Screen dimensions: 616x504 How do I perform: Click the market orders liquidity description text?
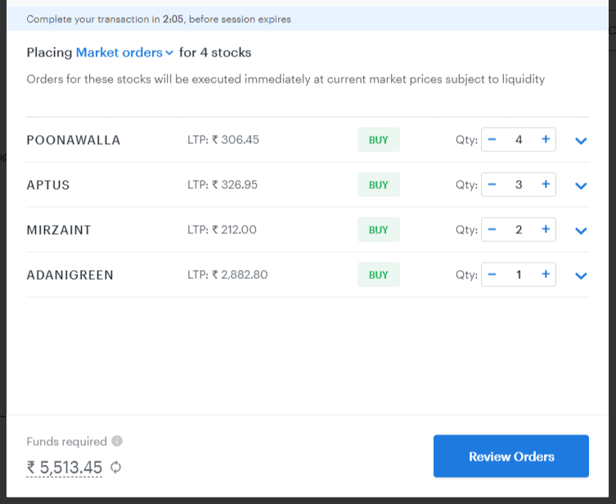286,79
